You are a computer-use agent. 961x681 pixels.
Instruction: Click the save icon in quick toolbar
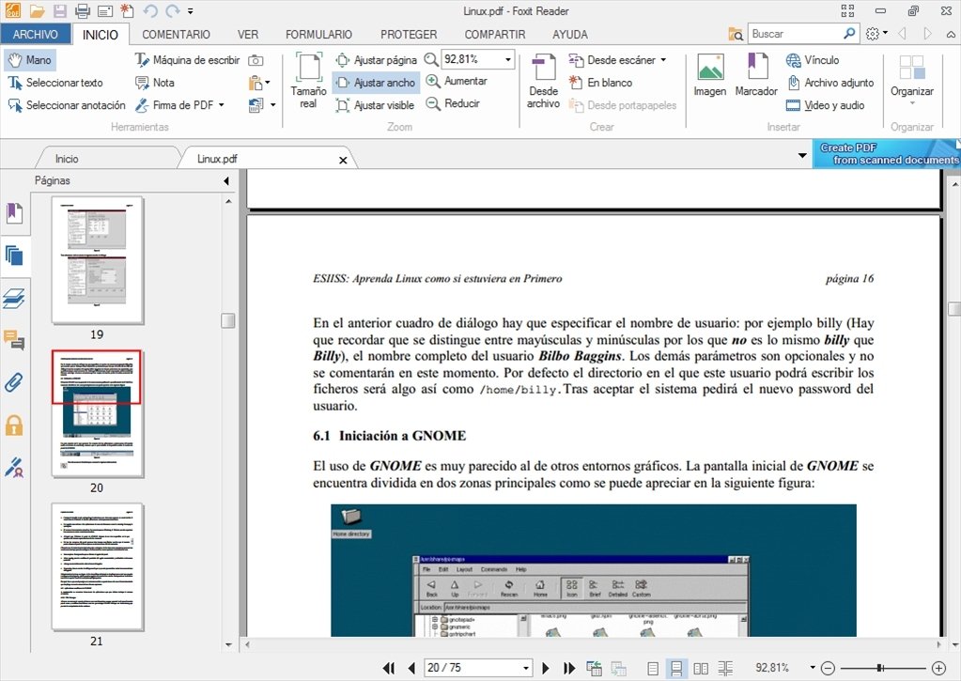[x=59, y=10]
